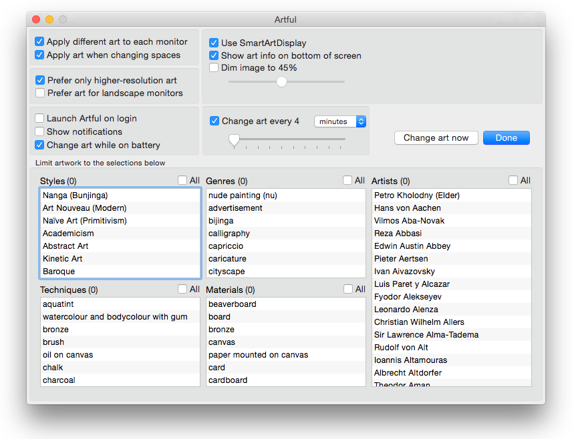Choose board in Materials list
Image resolution: width=572 pixels, height=439 pixels.
click(x=285, y=317)
